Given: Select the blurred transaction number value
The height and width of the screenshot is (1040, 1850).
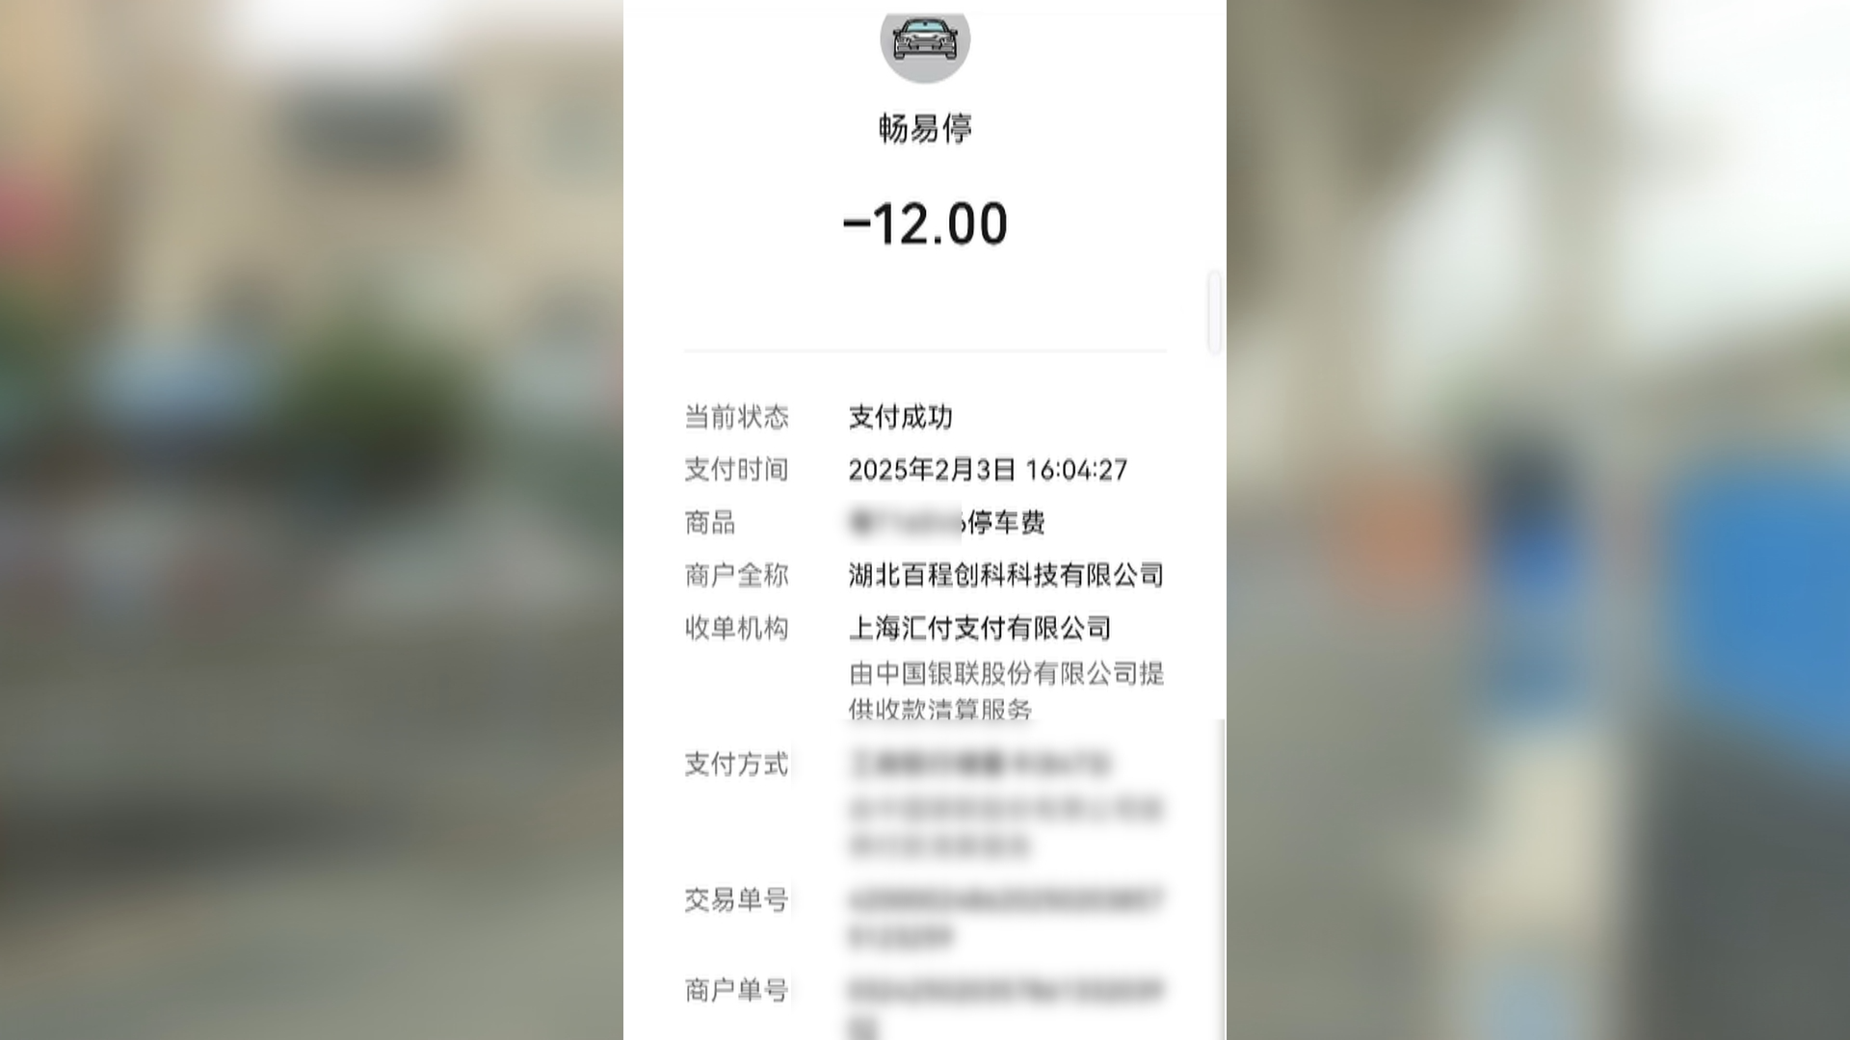Looking at the screenshot, I should pyautogui.click(x=1006, y=918).
